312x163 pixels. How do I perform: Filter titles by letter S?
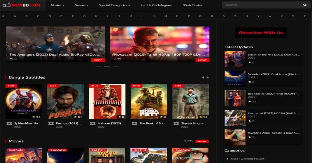click(x=223, y=16)
